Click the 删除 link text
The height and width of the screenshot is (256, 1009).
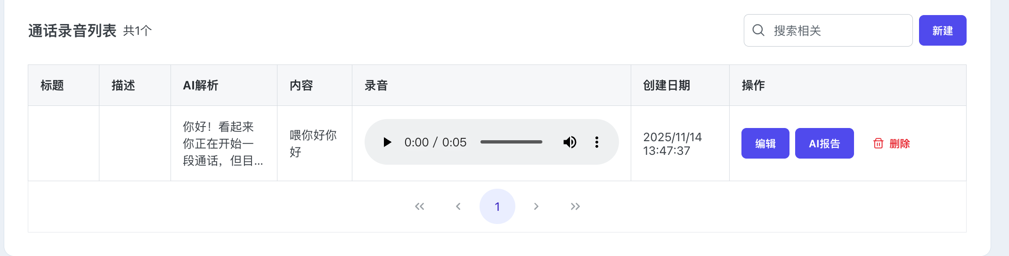[899, 144]
